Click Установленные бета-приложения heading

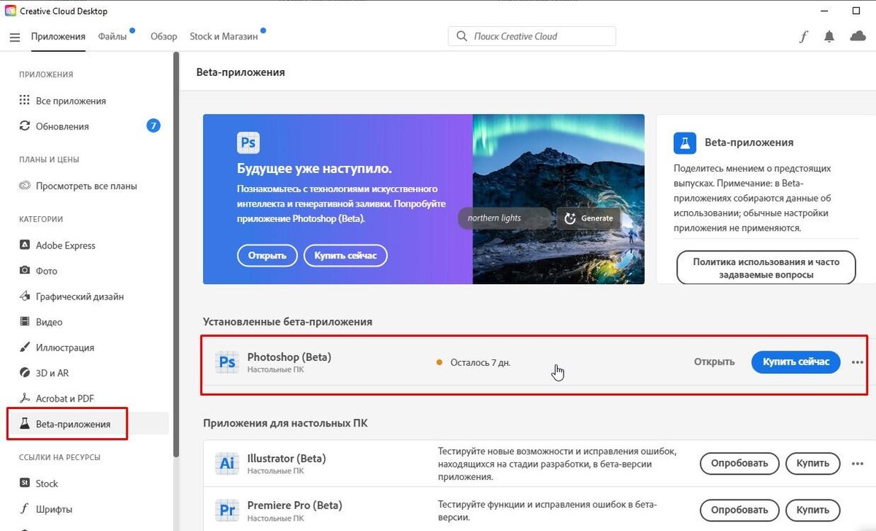tap(288, 321)
